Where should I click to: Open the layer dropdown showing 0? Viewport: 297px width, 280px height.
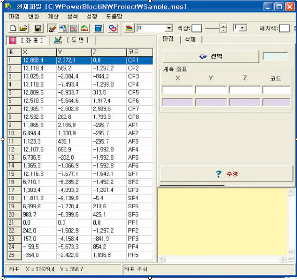(x=169, y=28)
